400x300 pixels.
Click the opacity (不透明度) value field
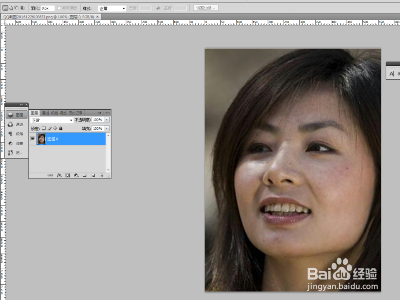98,120
